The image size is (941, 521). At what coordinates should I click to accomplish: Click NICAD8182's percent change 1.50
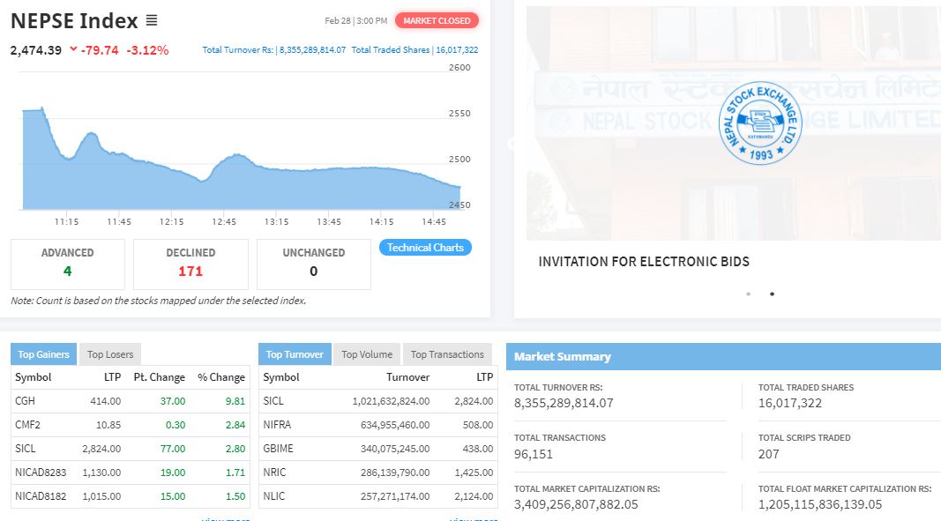tap(235, 496)
